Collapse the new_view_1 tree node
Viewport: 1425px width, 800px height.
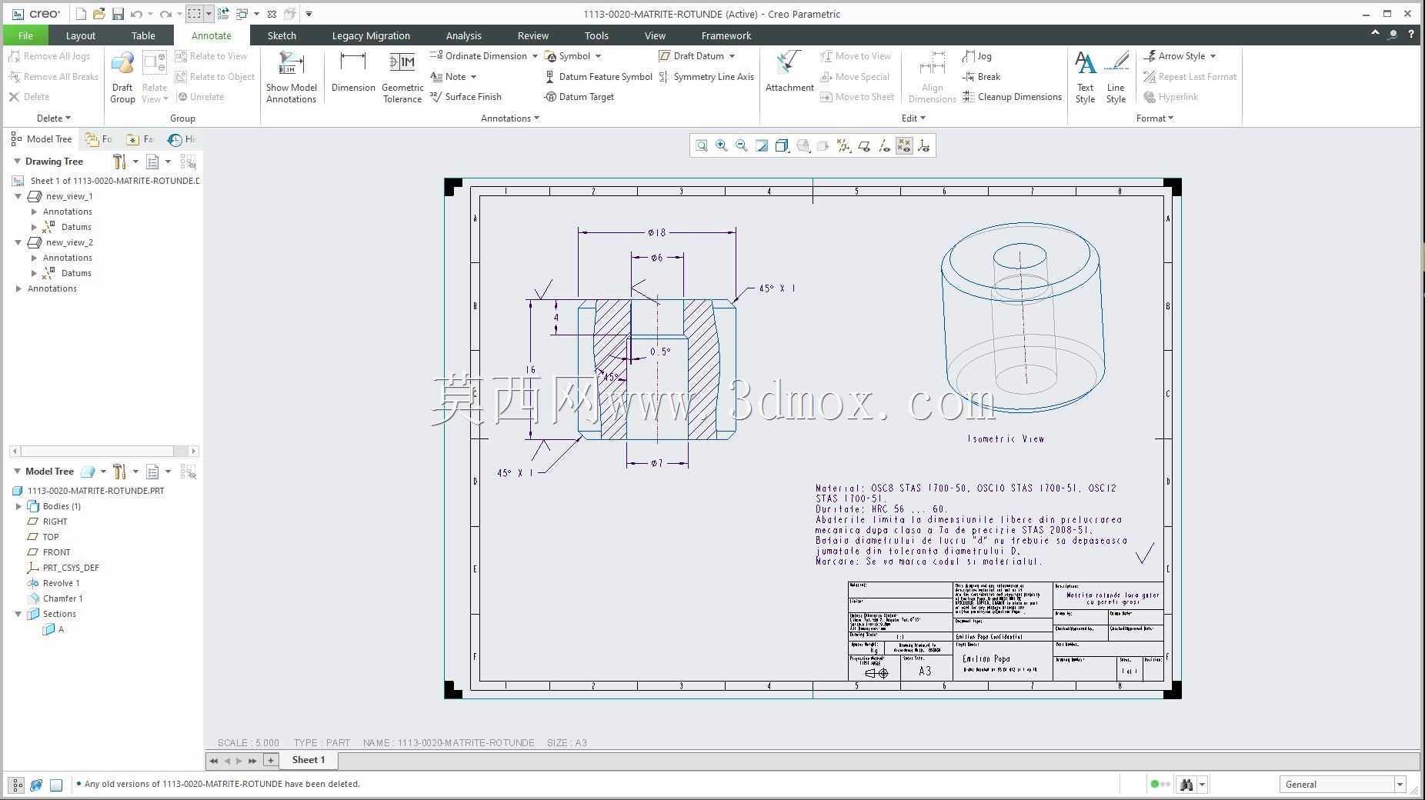pos(18,196)
